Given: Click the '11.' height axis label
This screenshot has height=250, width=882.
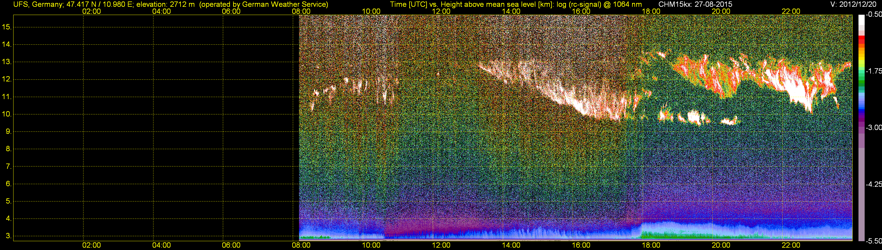Looking at the screenshot, I should pyautogui.click(x=7, y=96).
